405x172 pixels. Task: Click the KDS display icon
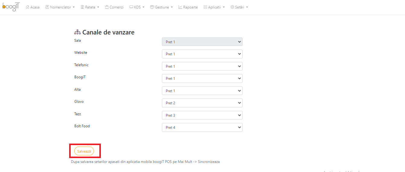pos(131,7)
